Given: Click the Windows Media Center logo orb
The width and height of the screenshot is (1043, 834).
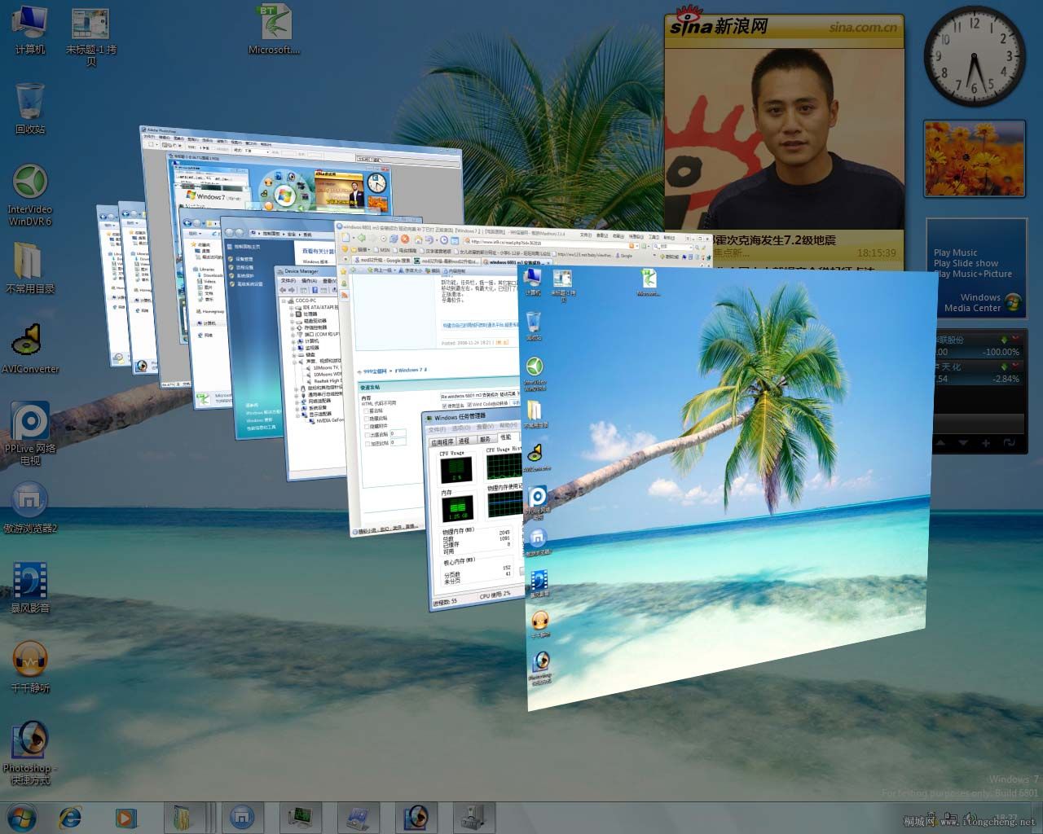Looking at the screenshot, I should pyautogui.click(x=1013, y=302).
